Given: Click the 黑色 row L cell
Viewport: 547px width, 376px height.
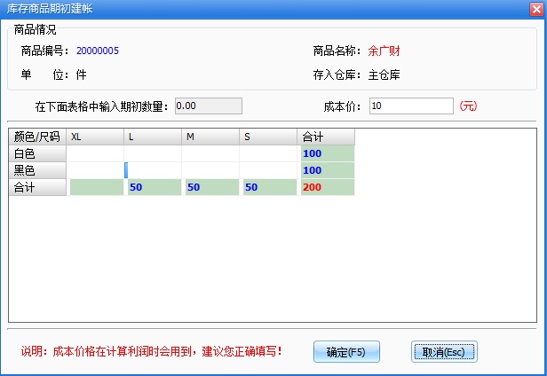Looking at the screenshot, I should [x=153, y=170].
